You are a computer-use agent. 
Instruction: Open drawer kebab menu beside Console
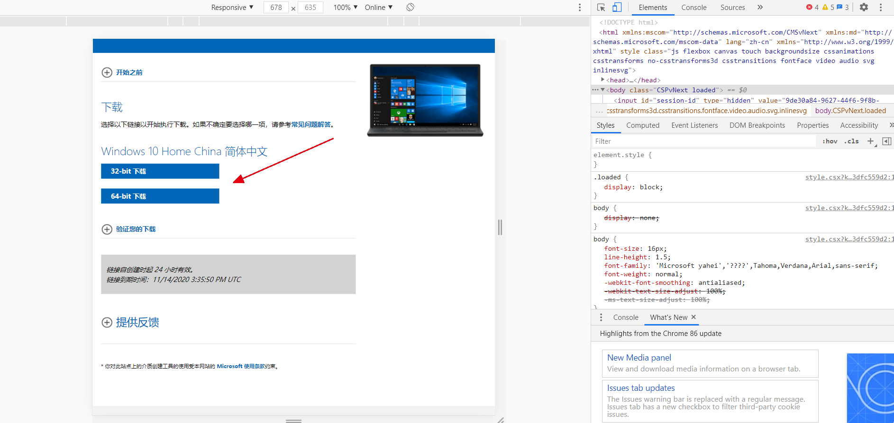pos(601,317)
